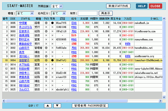The width and height of the screenshot is (168, 111).
Task: Click the down triangle button beside 合計
Action: (57, 106)
